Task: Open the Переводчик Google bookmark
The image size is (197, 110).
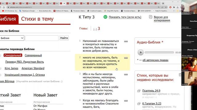Action: click(x=27, y=11)
